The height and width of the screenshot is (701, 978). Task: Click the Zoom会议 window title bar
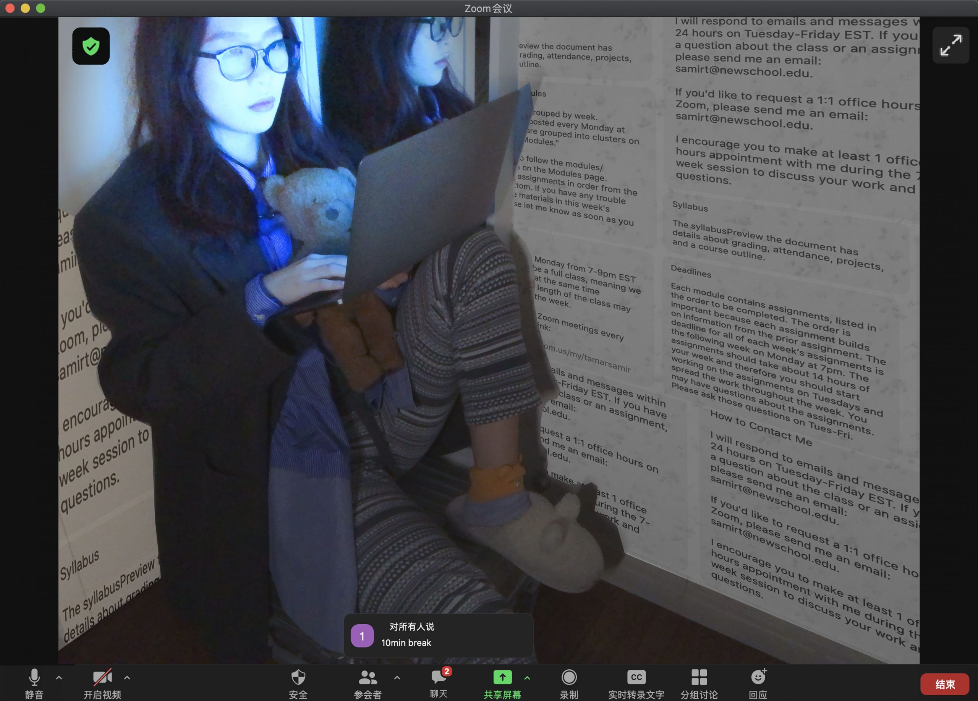[x=488, y=8]
